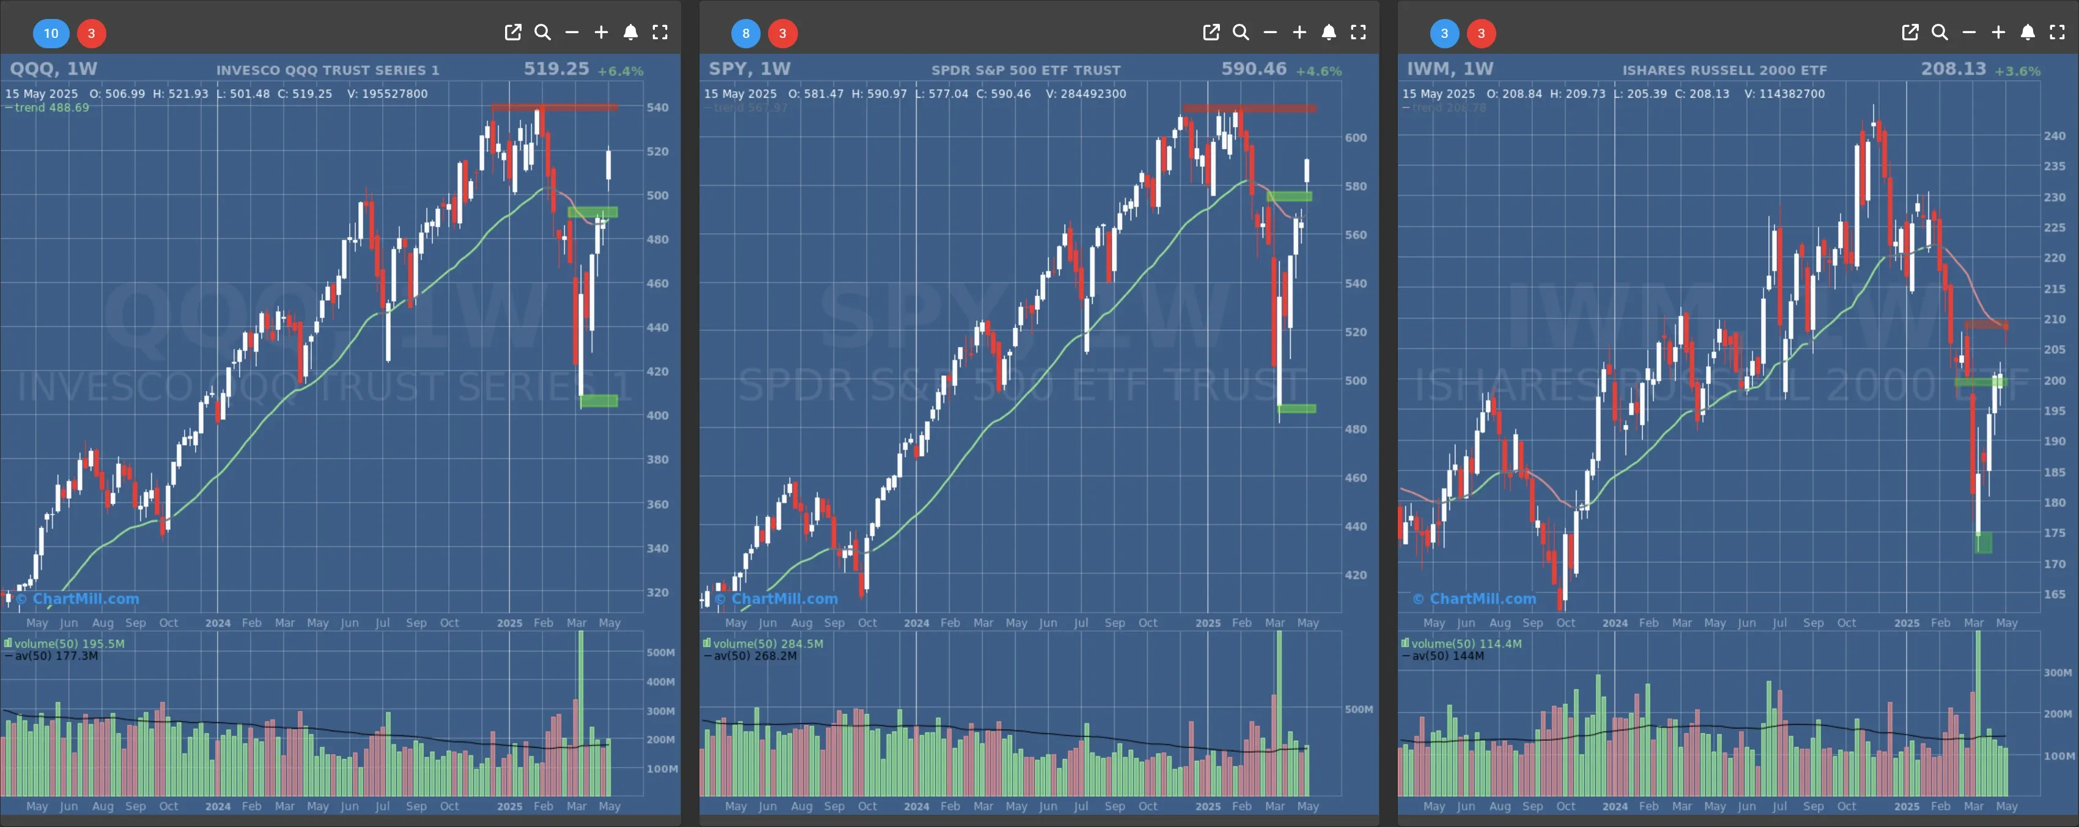2079x827 pixels.
Task: Click the +4.6% change on SPY
Action: (x=1319, y=71)
